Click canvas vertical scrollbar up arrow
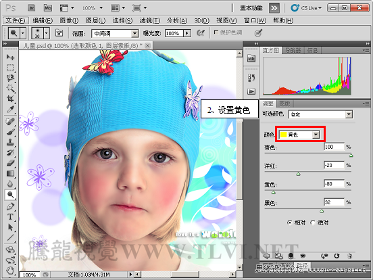The height and width of the screenshot is (280, 373). (x=239, y=54)
